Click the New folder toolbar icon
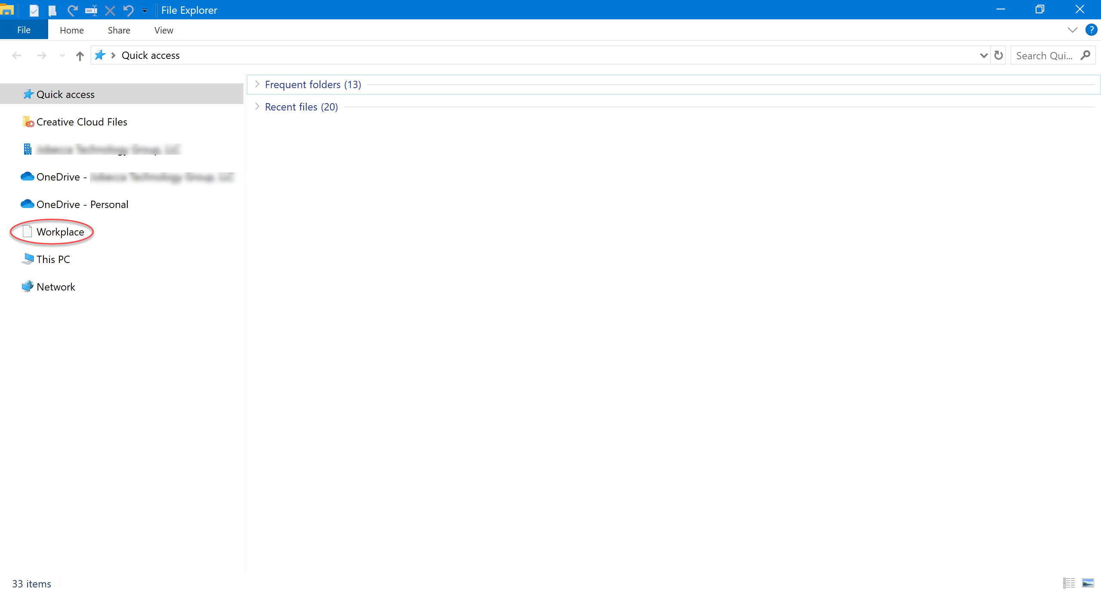Screen dimensions: 1101x593 [52, 10]
